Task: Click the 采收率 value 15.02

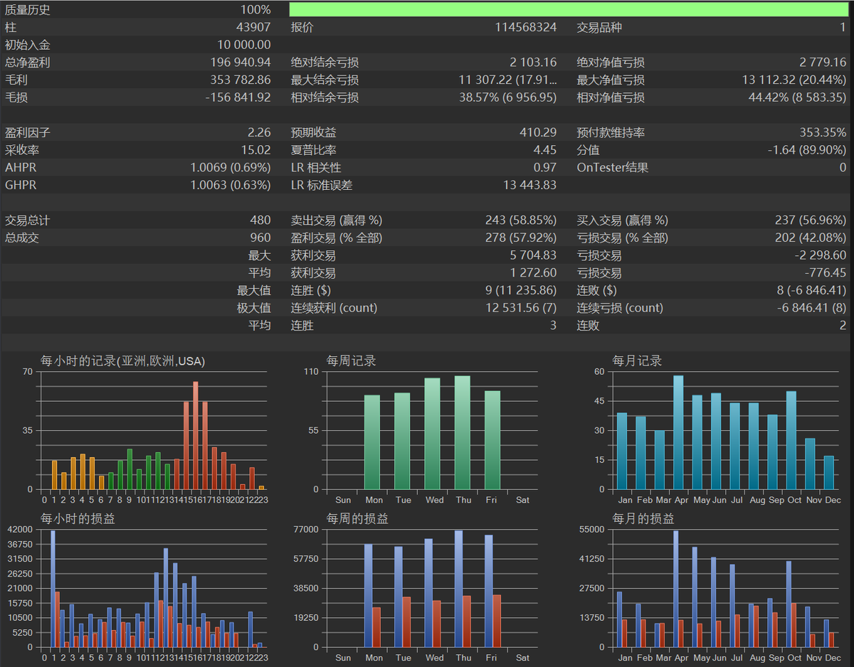Action: [257, 150]
